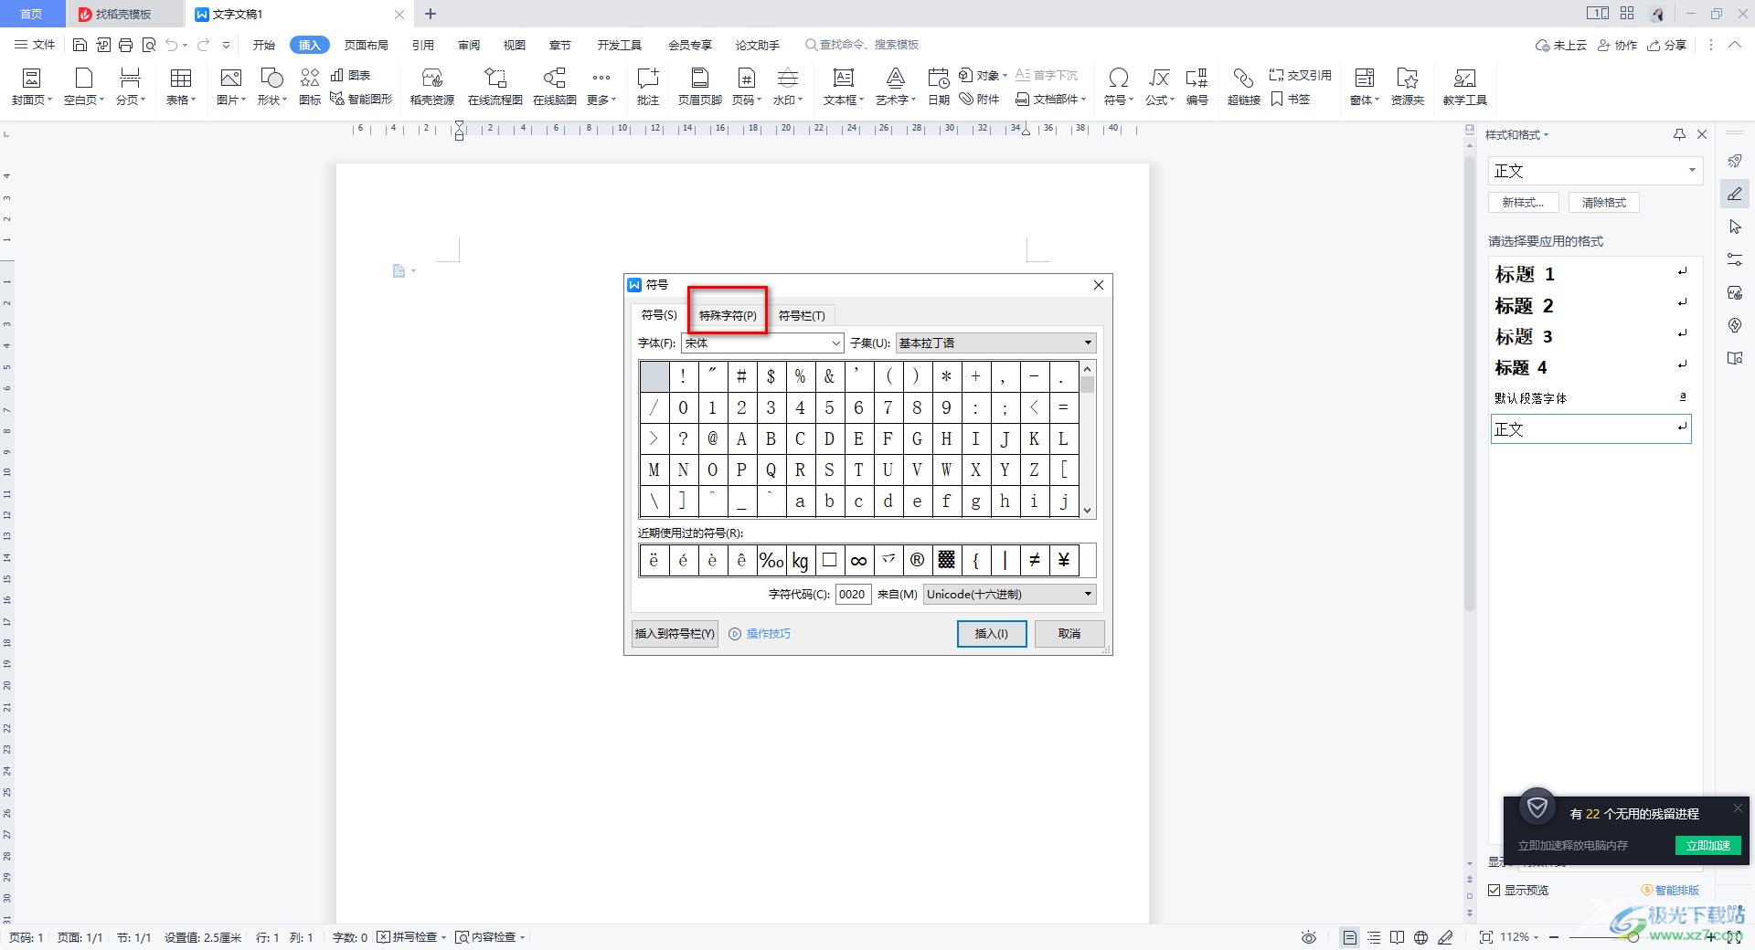Add a bookmark (书签)
The image size is (1755, 950).
[1291, 99]
